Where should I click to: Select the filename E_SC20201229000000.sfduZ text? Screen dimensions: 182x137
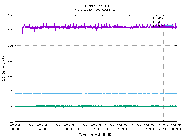pyautogui.click(x=95, y=10)
